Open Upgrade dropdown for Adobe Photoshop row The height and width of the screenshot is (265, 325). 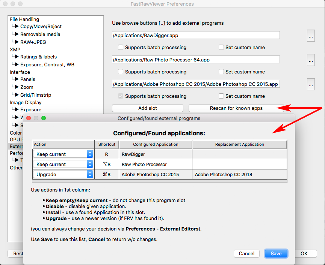(x=63, y=174)
